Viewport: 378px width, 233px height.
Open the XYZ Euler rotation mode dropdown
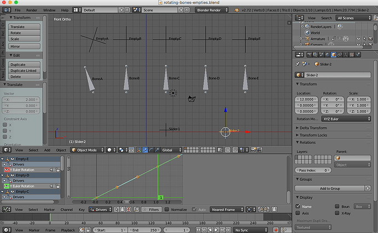click(x=346, y=118)
